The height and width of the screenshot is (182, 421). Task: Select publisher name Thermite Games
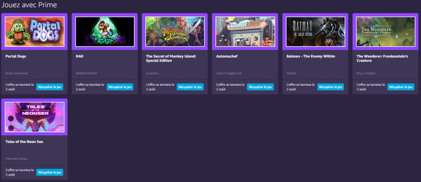pyautogui.click(x=16, y=159)
